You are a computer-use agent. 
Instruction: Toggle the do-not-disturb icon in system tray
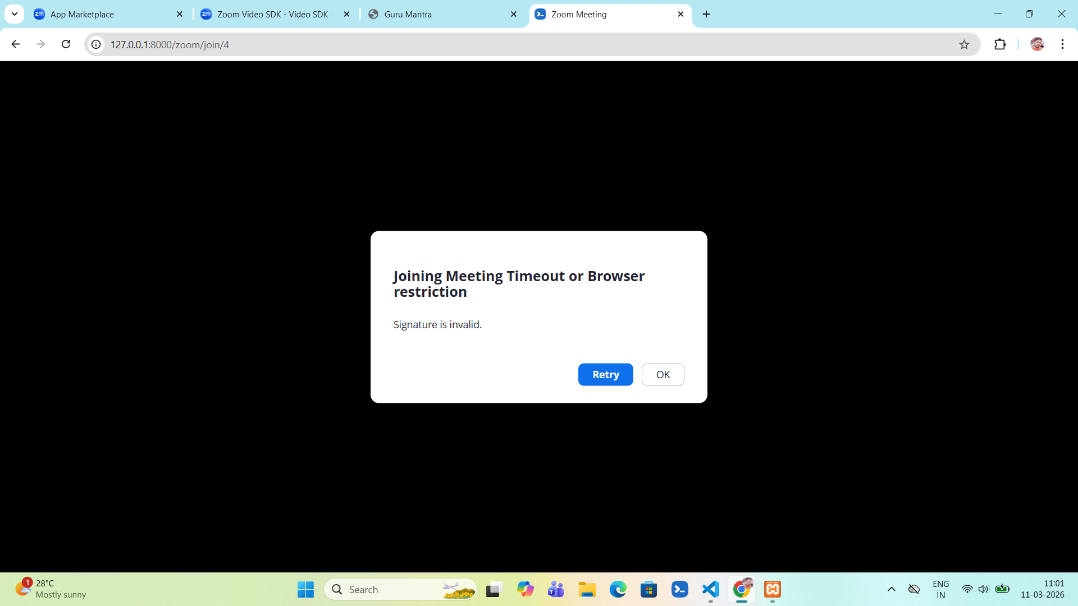[x=914, y=589]
